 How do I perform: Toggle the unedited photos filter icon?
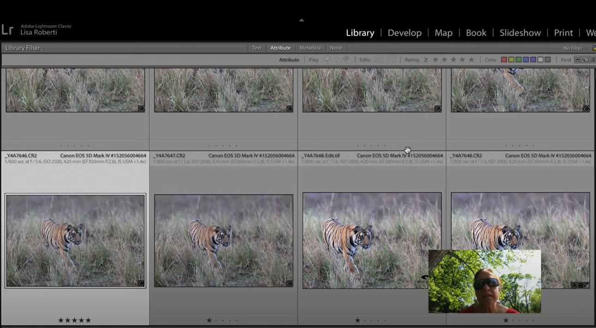(x=391, y=60)
